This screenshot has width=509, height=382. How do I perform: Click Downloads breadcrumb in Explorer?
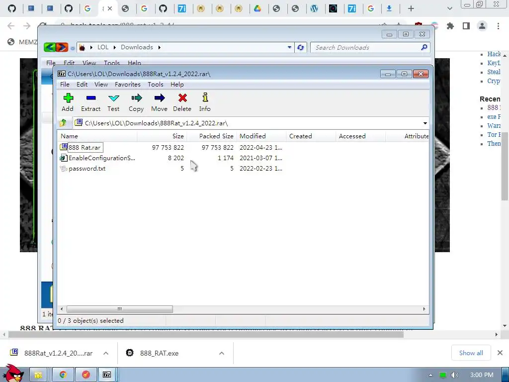pyautogui.click(x=137, y=47)
